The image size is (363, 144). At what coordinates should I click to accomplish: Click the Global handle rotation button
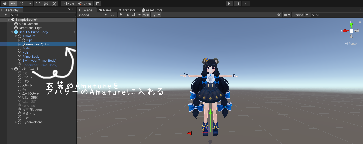pyautogui.click(x=85, y=4)
